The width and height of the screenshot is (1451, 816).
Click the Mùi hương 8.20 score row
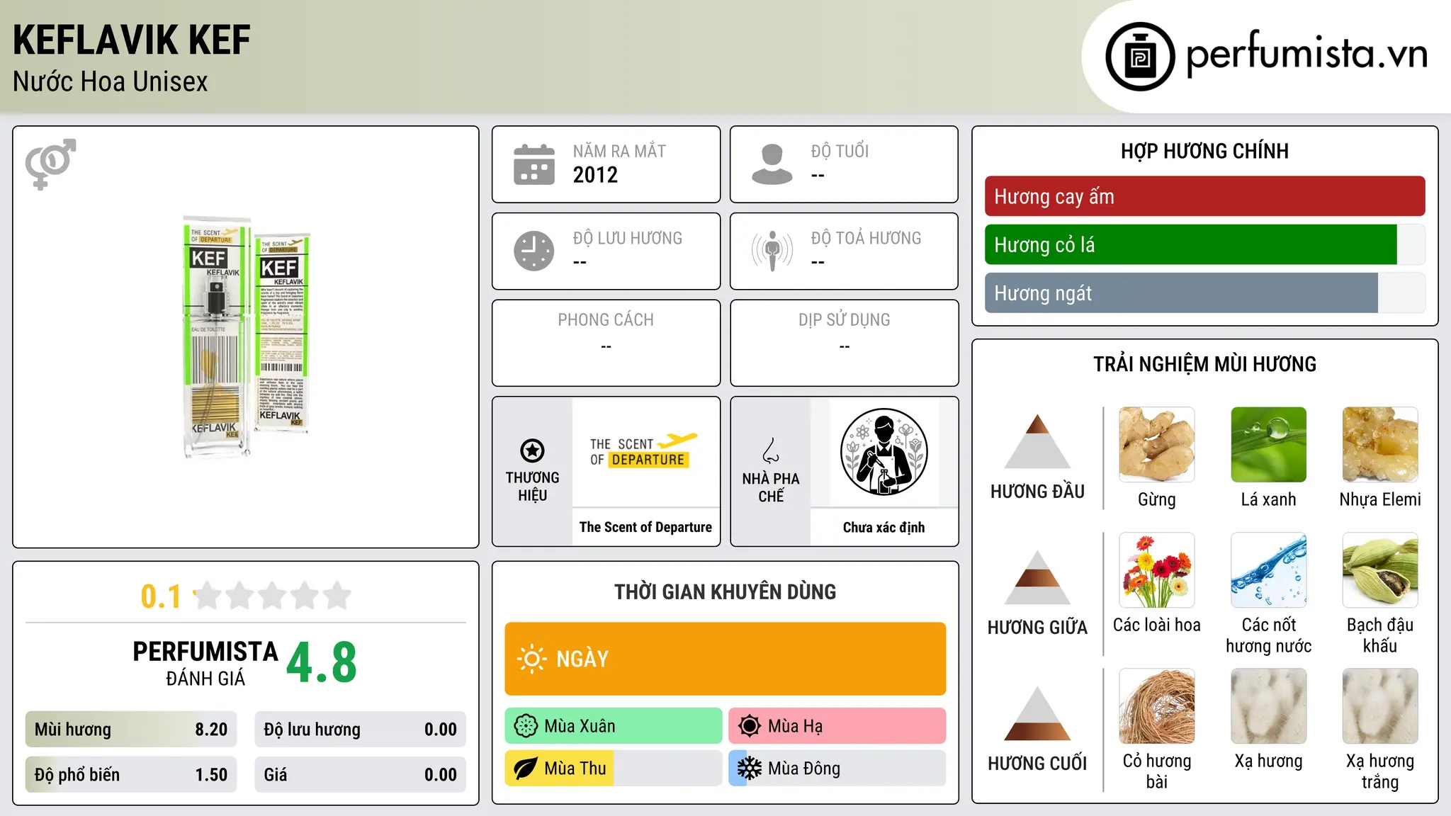click(131, 730)
